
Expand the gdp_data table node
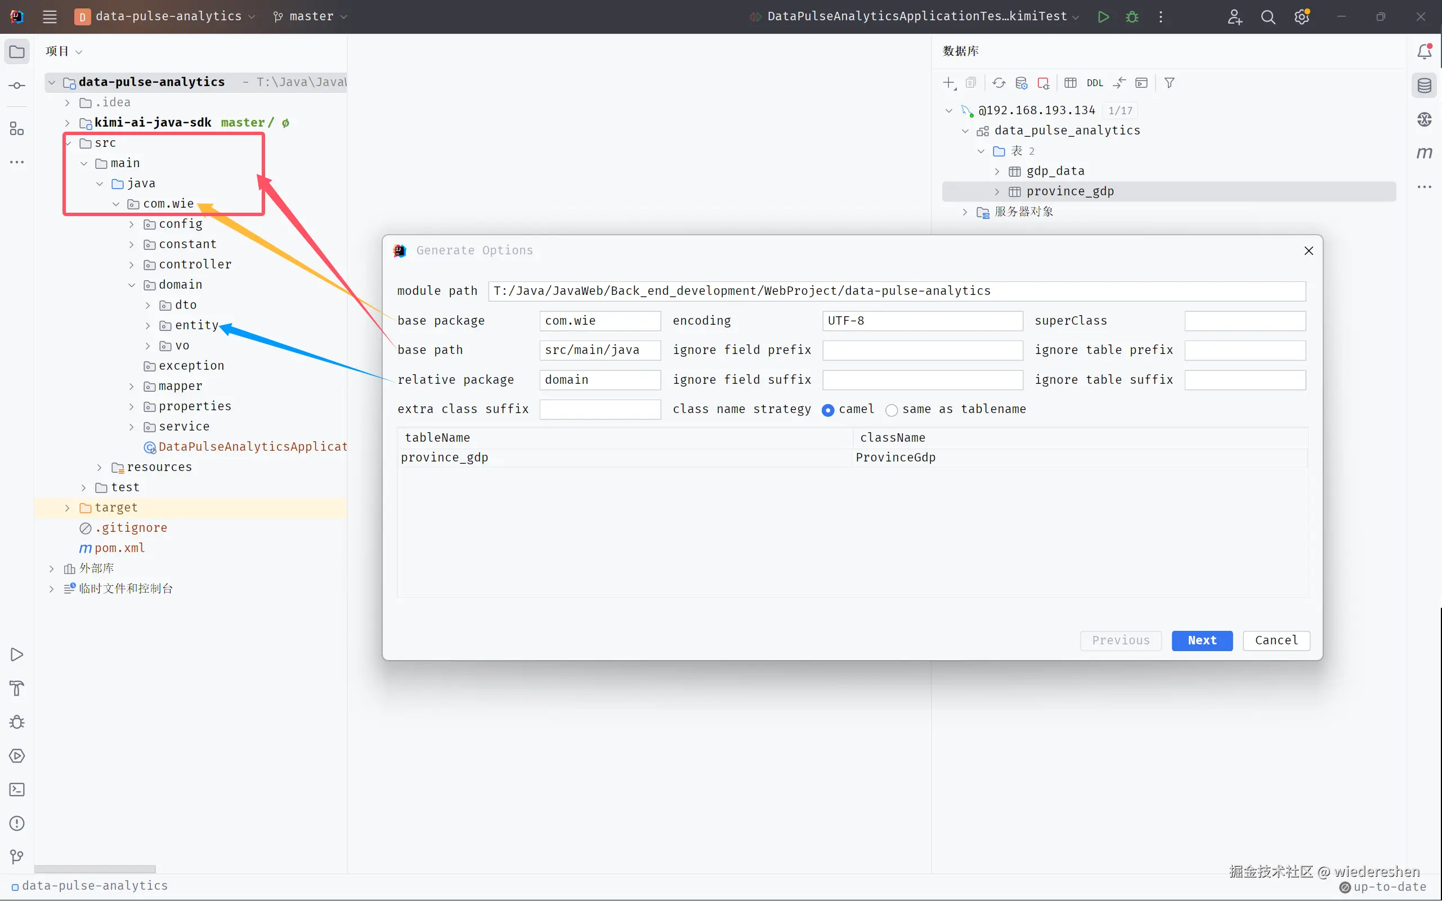[x=997, y=172]
